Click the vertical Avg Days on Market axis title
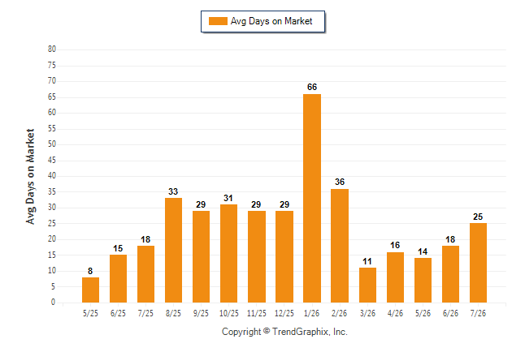525x352 pixels. tap(30, 177)
